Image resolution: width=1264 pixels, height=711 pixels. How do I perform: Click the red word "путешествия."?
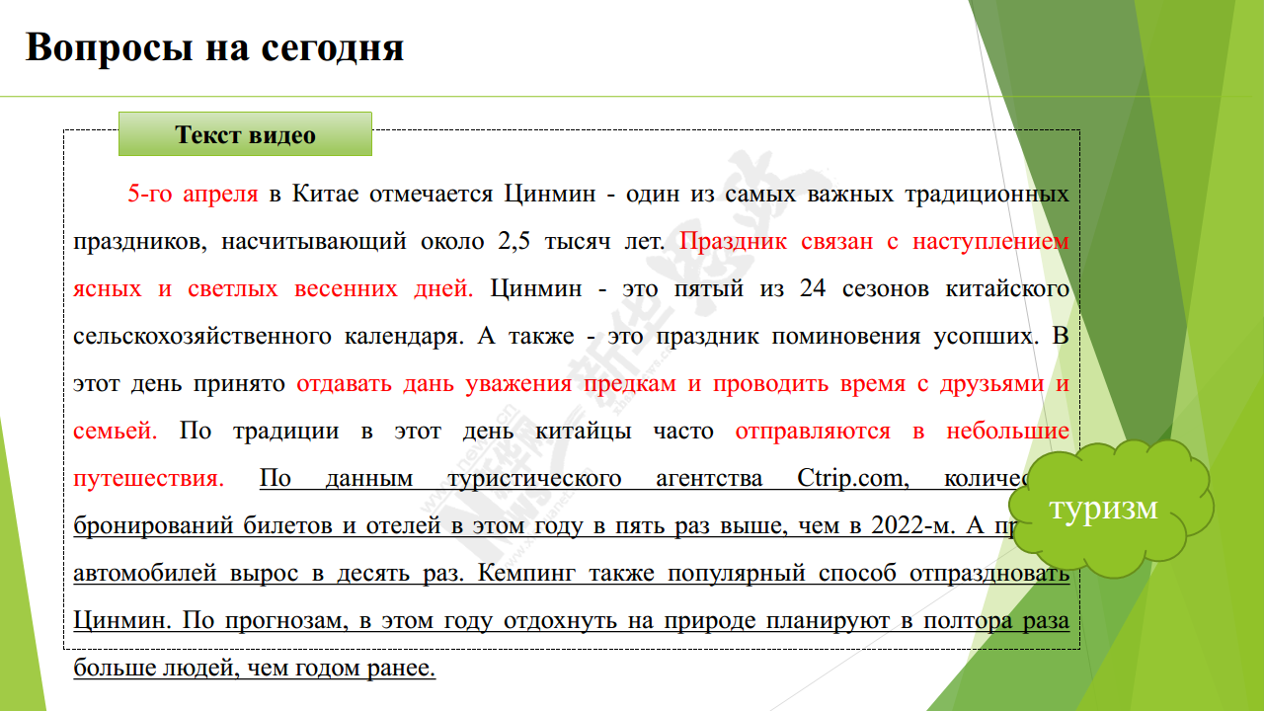pos(149,479)
